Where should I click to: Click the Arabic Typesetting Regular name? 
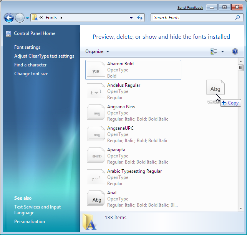pos(134,171)
